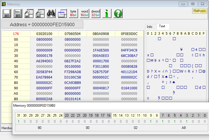This screenshot has height=140, width=209.
Task: Select the Text tab
Action: [x=162, y=26]
